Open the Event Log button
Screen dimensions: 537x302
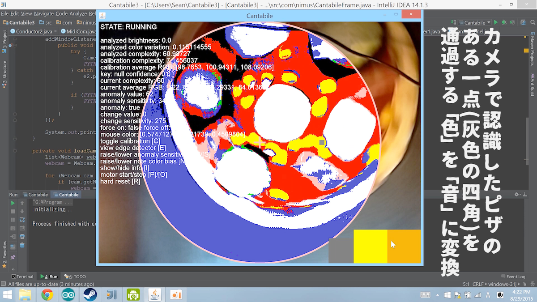[x=513, y=276]
